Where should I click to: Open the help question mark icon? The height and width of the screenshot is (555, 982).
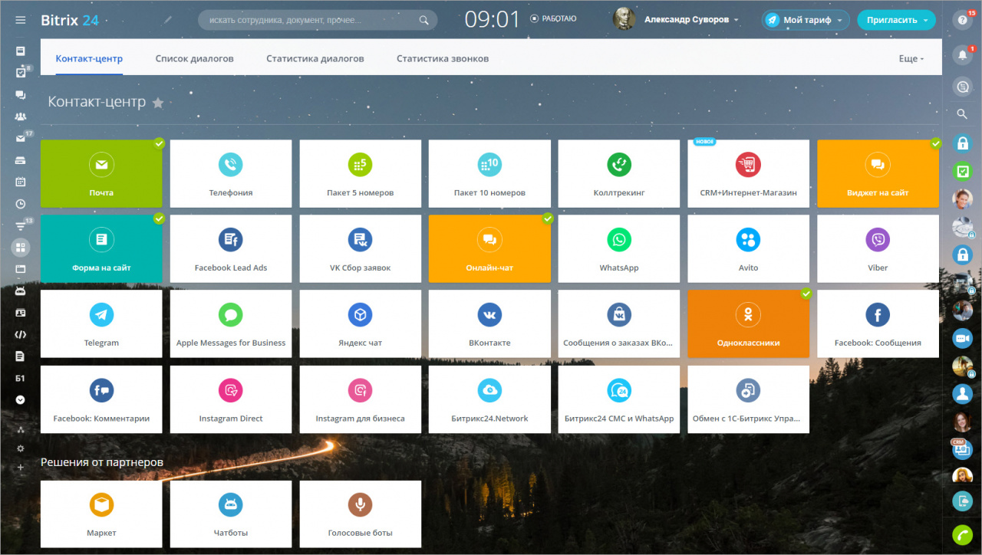click(962, 21)
